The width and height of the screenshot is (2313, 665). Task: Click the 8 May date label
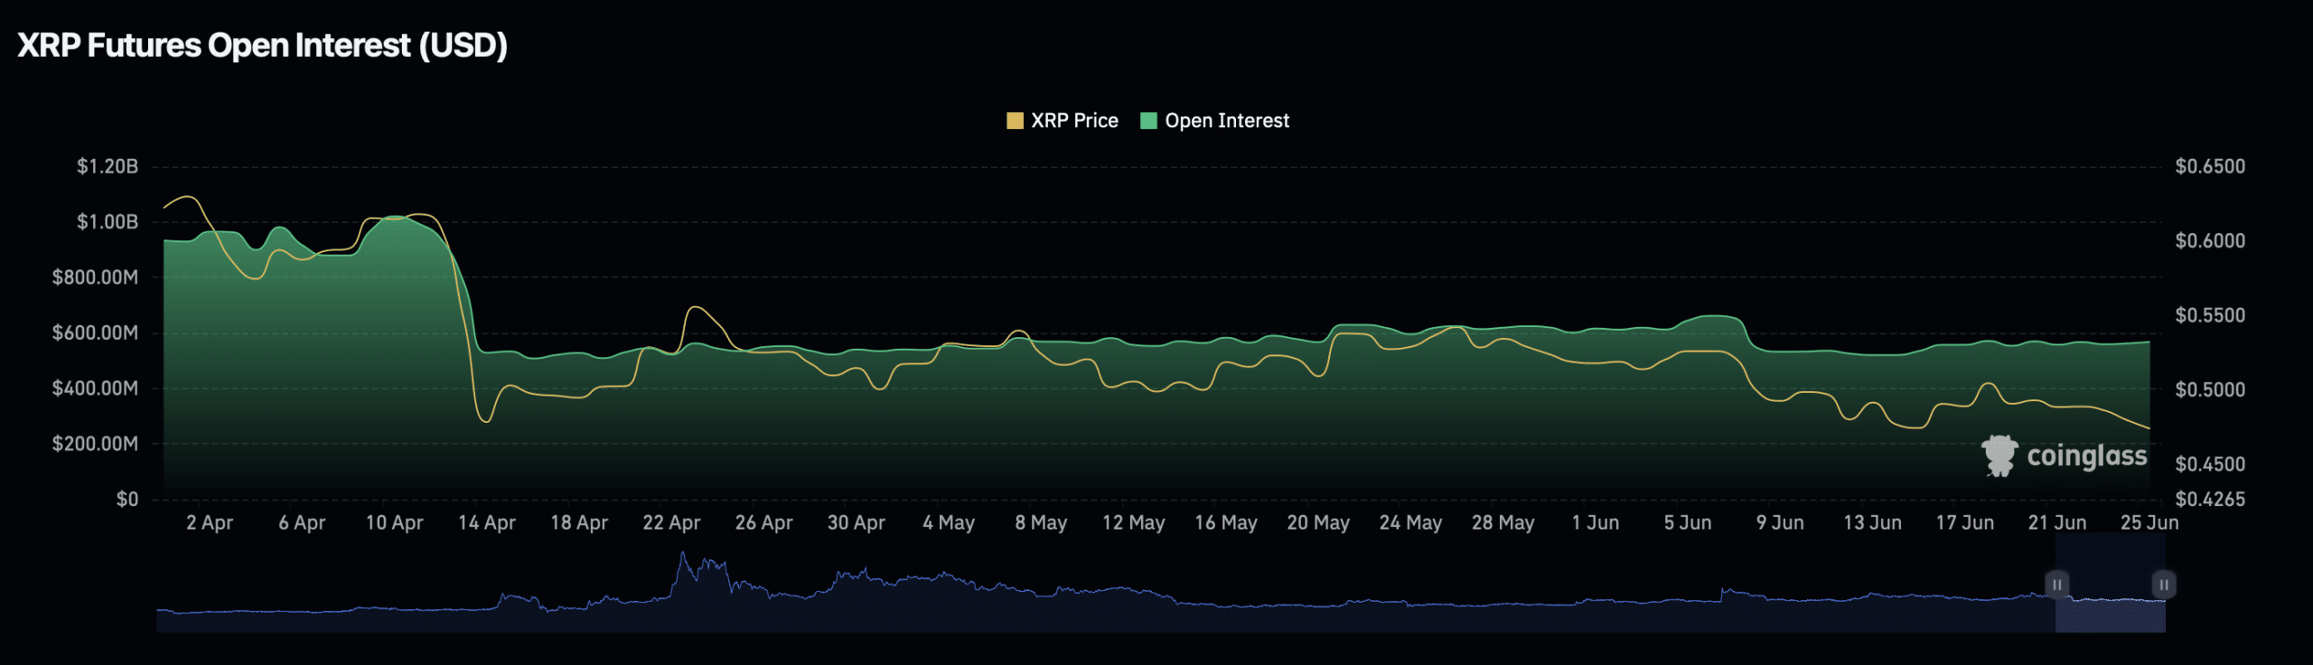point(1041,522)
